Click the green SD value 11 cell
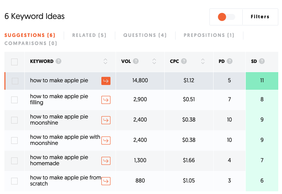The image size is (282, 194). (x=262, y=81)
